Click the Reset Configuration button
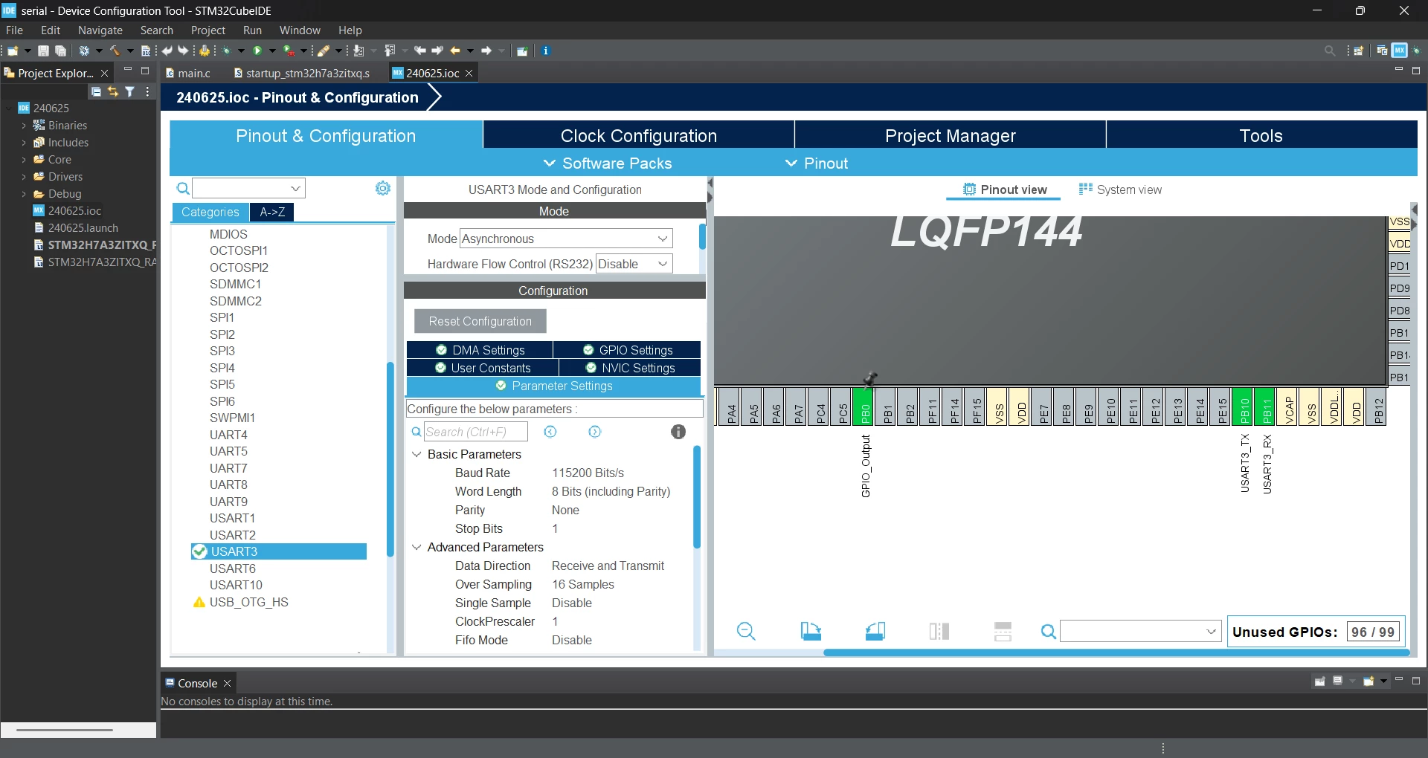Screen dimensions: 1428x758 pos(480,321)
